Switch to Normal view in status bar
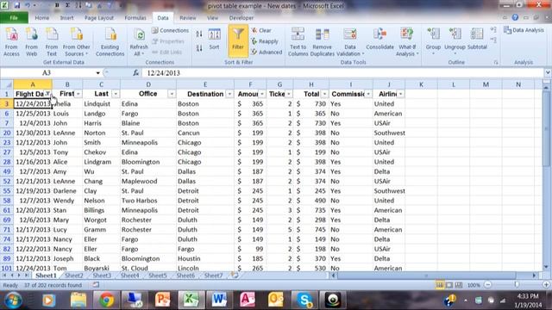This screenshot has height=310, width=552. point(440,285)
